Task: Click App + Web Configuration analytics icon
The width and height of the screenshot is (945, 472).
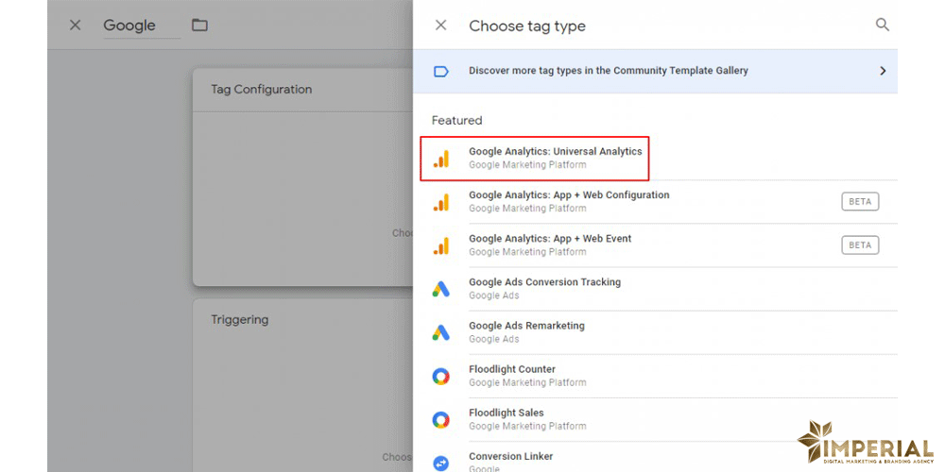Action: (x=441, y=202)
